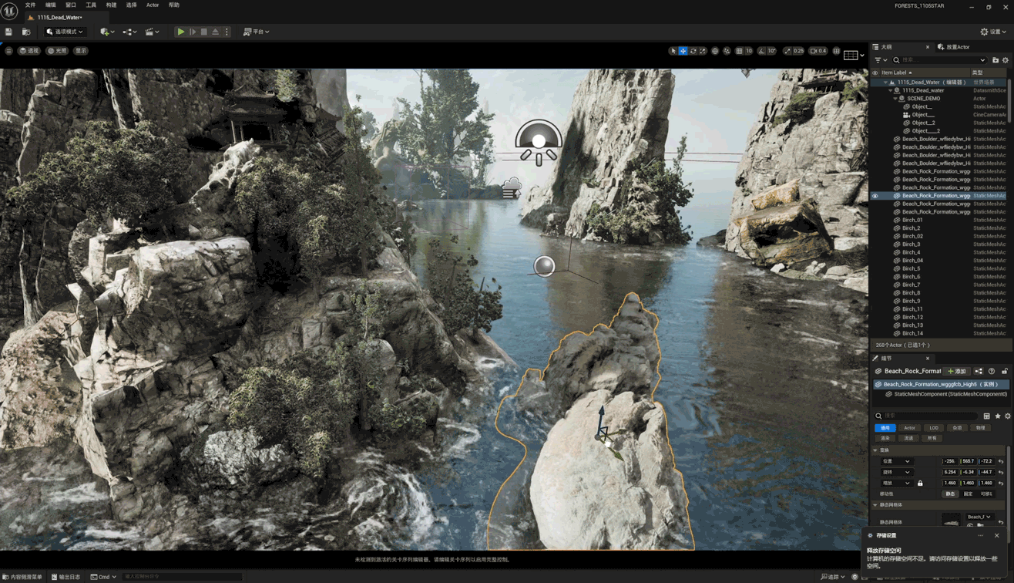Screen dimensions: 1014x583
Task: Open the Blueprints toolbar menu icon
Action: [x=129, y=32]
